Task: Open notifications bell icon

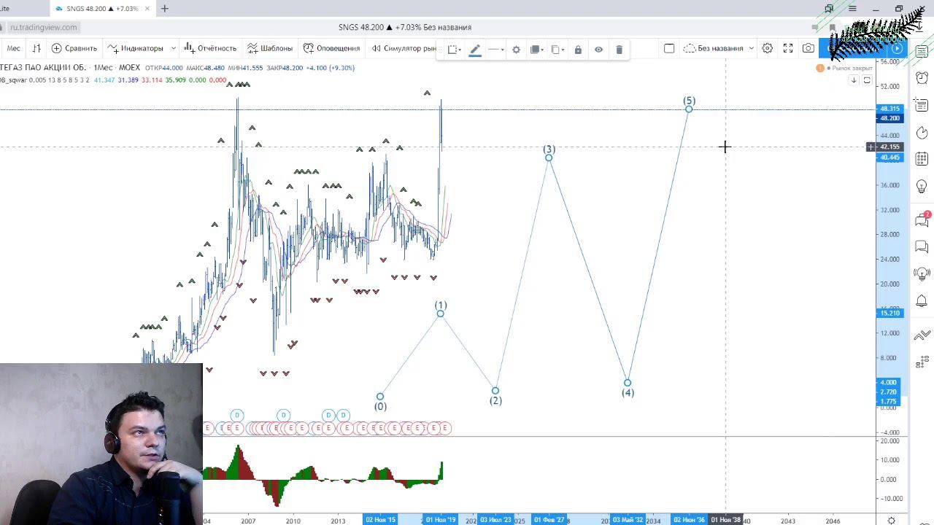Action: point(922,301)
